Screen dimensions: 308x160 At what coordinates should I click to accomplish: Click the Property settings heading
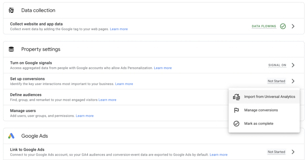[x=41, y=49]
